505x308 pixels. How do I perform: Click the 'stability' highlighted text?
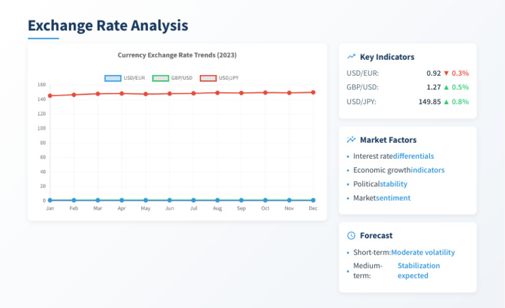click(394, 184)
